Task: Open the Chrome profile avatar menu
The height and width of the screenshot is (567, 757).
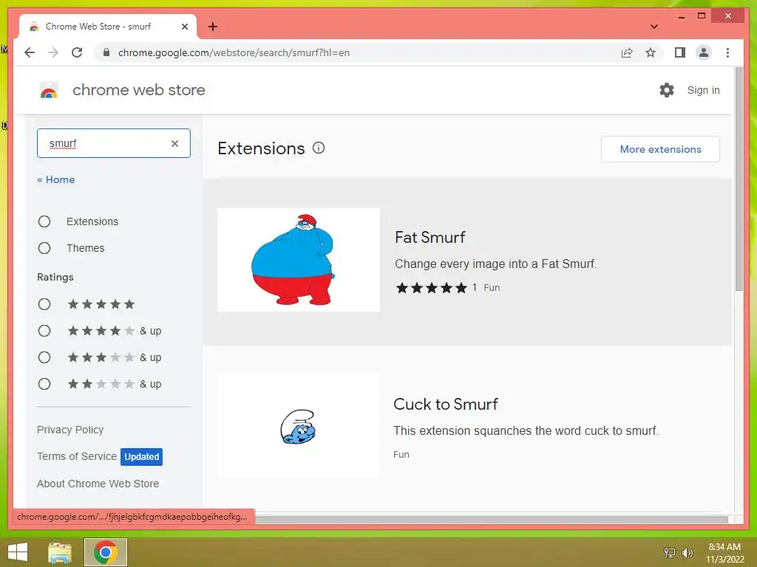Action: [x=704, y=52]
